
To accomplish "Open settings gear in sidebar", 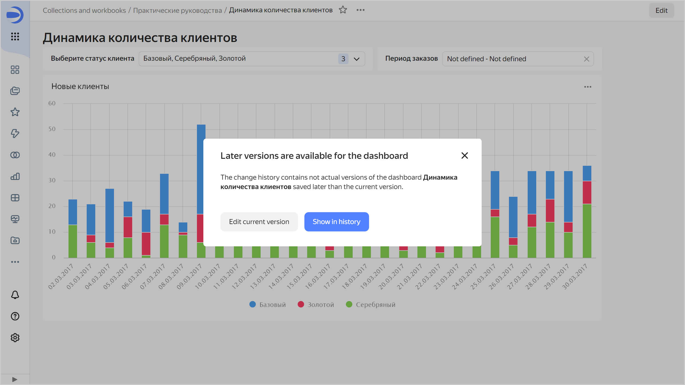I will coord(15,338).
